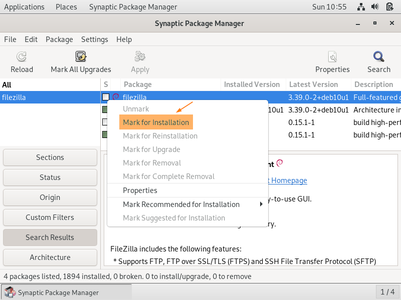Screen dimensions: 401x300
Task: Choose Mark for Installation in context menu
Action: click(156, 122)
